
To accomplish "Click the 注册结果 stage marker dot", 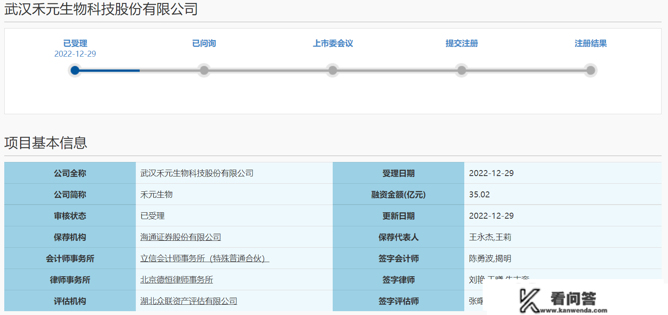I will [591, 70].
